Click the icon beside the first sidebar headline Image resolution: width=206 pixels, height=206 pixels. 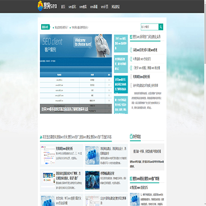[131, 50]
